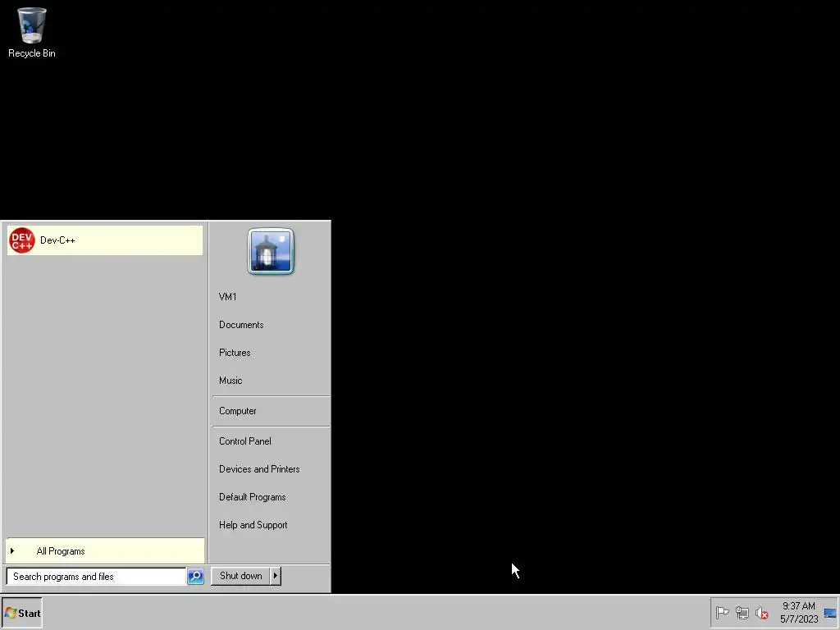
Task: Open the Shut down options arrow
Action: [276, 576]
